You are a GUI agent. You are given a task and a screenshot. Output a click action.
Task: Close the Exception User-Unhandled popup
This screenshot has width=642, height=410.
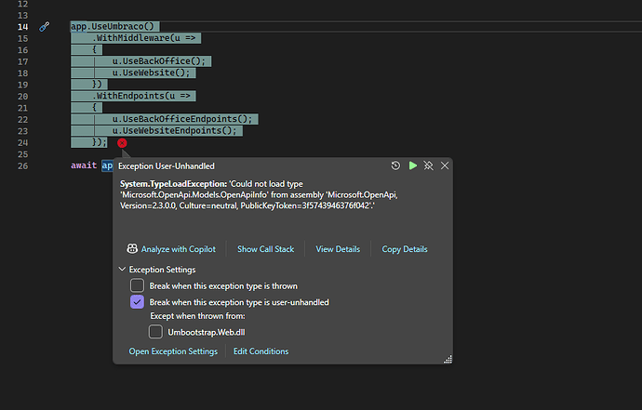pos(445,165)
